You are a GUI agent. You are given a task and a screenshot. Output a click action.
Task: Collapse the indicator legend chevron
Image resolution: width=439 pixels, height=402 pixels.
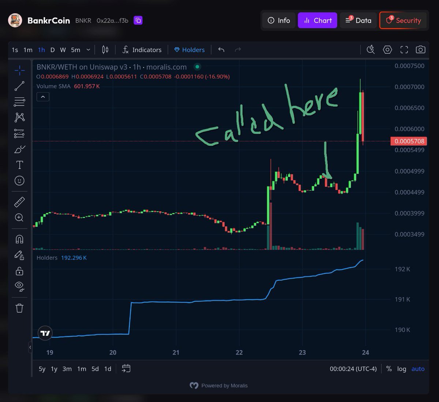pyautogui.click(x=43, y=97)
